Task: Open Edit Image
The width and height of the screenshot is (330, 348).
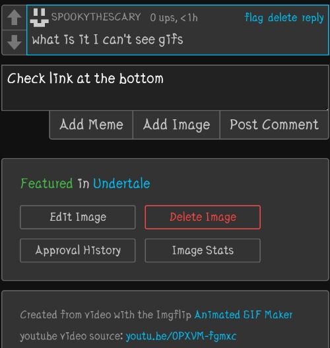Action: [x=78, y=217]
